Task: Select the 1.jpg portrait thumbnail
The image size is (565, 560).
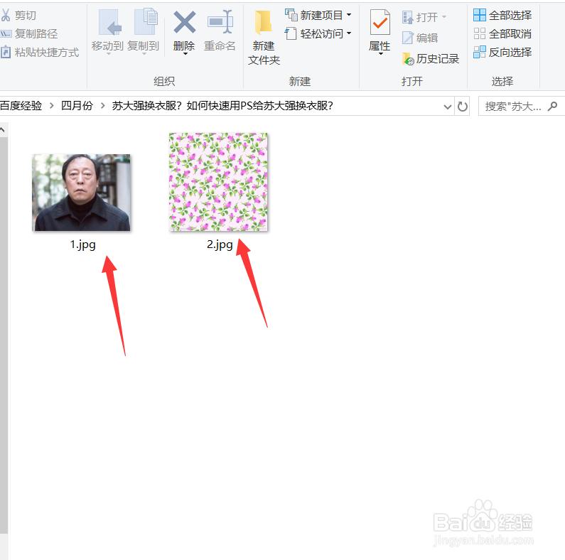Action: 81,193
